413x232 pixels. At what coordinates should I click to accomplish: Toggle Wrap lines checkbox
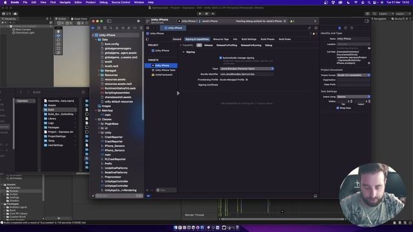337,108
